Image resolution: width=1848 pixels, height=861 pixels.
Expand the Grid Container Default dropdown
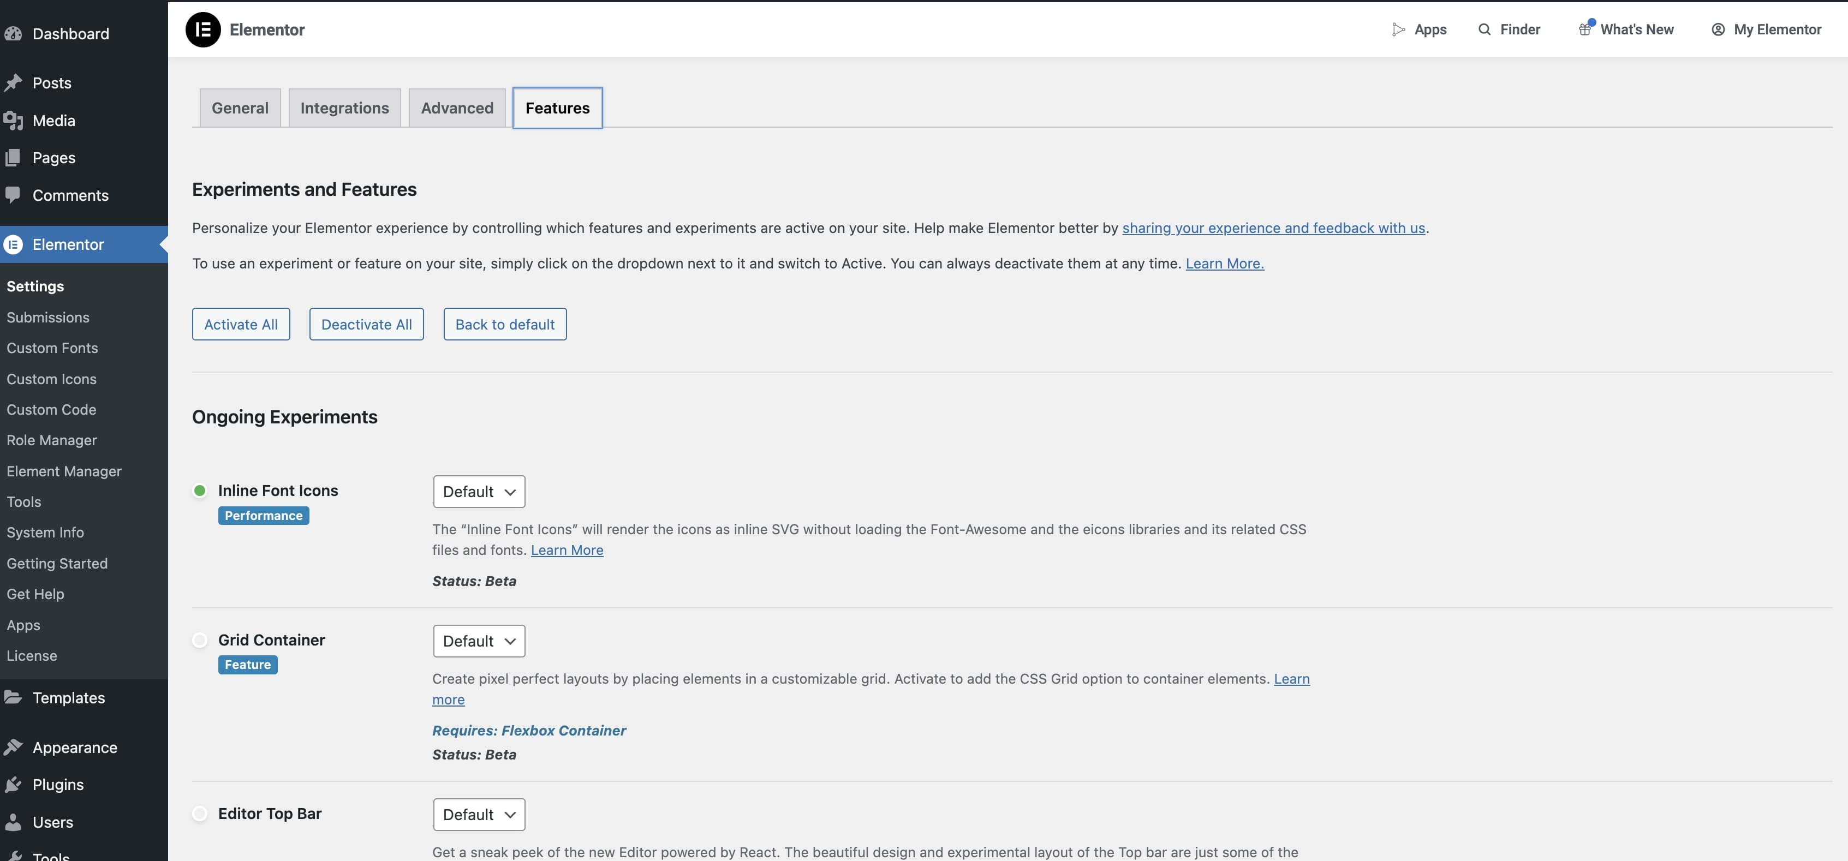coord(478,640)
